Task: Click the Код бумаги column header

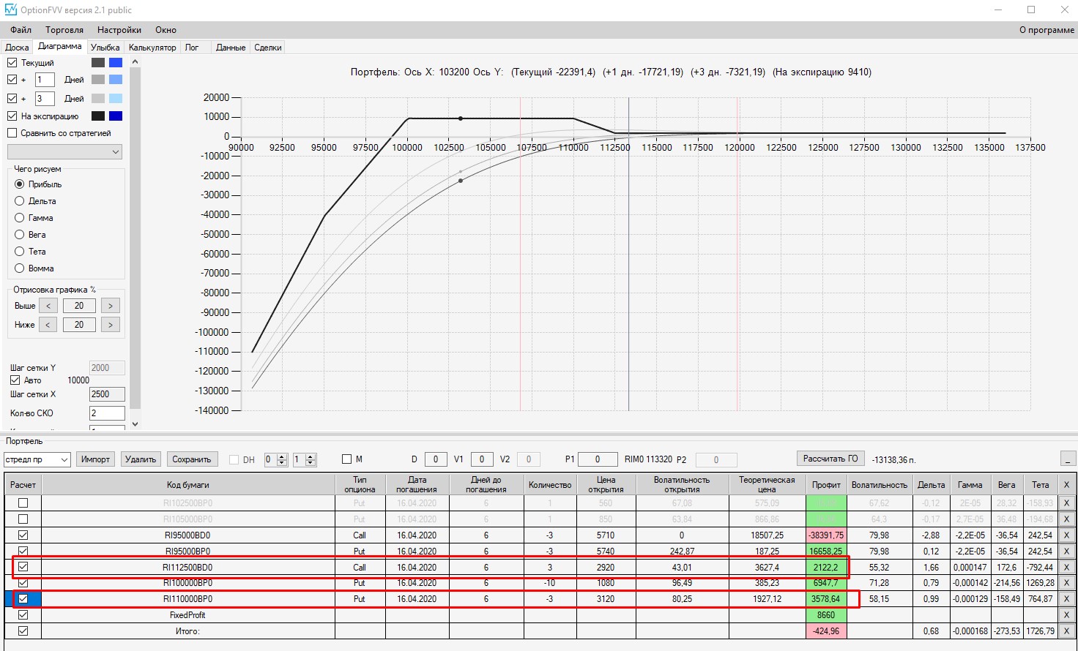Action: [x=188, y=484]
